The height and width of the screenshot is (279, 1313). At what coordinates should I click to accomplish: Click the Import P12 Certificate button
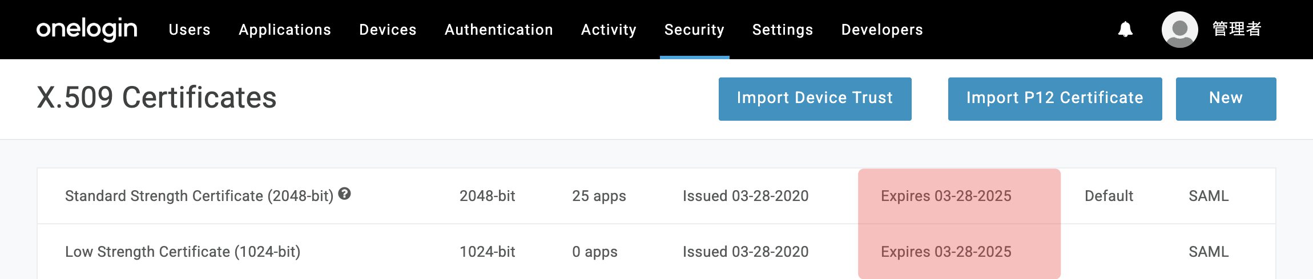1055,99
